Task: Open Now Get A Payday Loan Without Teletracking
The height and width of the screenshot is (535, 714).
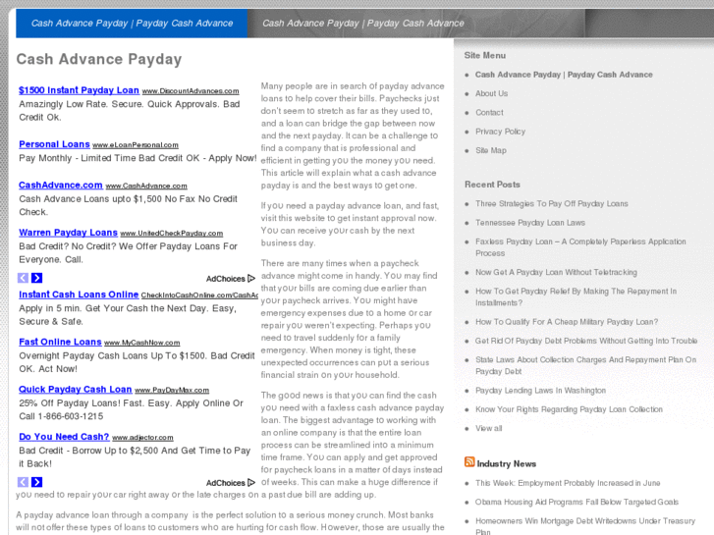Action: tap(556, 272)
